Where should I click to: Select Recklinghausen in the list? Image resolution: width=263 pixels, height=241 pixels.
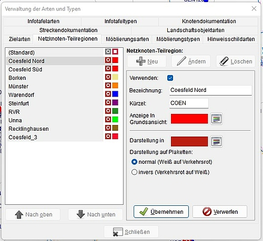tap(55, 129)
